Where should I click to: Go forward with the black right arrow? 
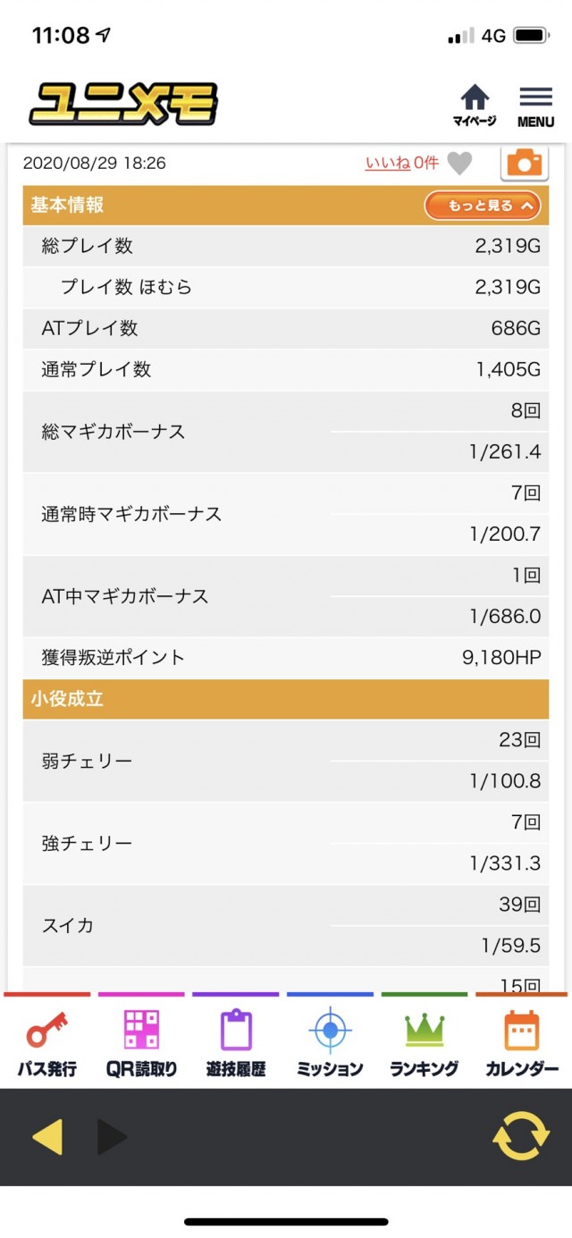coord(112,1137)
